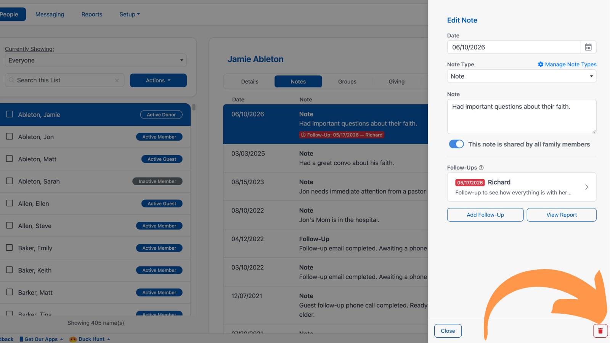The image size is (610, 343).
Task: Click the View Report button
Action: pos(562,215)
